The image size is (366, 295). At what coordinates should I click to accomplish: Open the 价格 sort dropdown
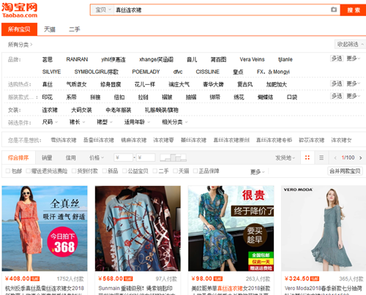point(97,158)
